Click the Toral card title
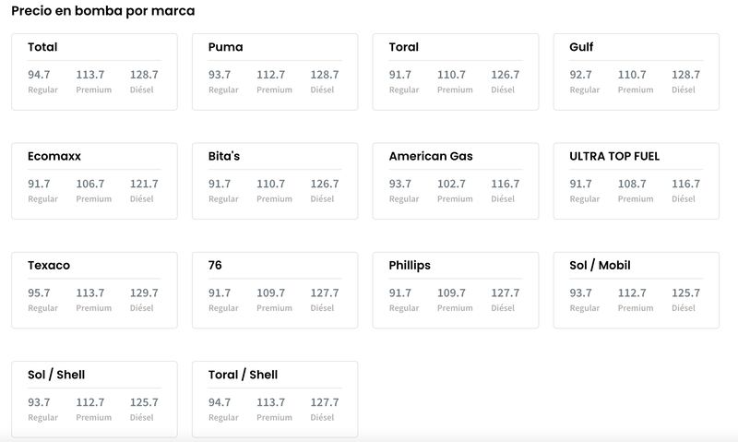Screen dimensions: 738x442 (x=403, y=47)
